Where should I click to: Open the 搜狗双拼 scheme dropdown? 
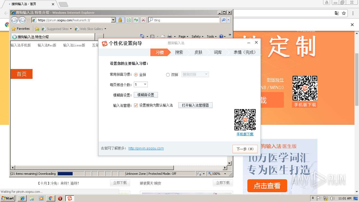[195, 74]
